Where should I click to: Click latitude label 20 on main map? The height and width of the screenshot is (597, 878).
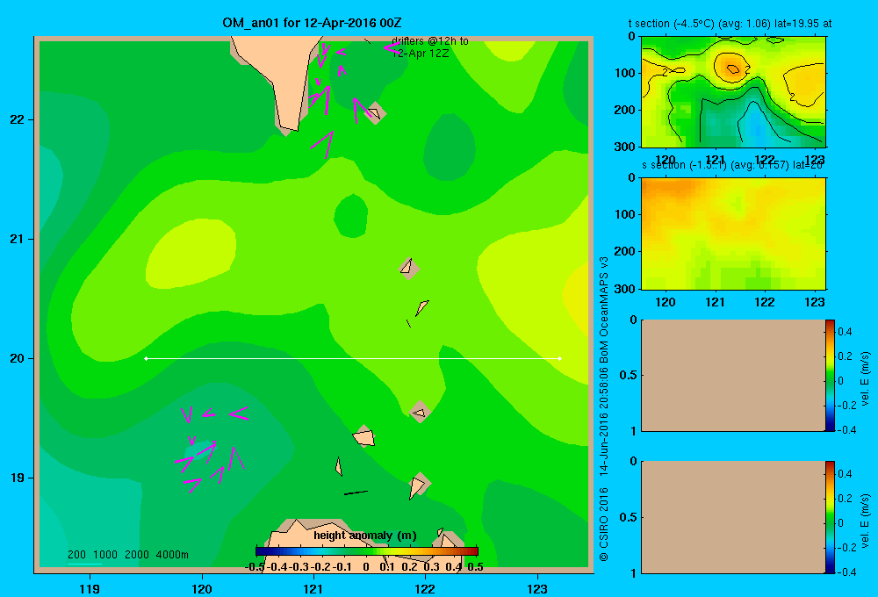(x=18, y=358)
